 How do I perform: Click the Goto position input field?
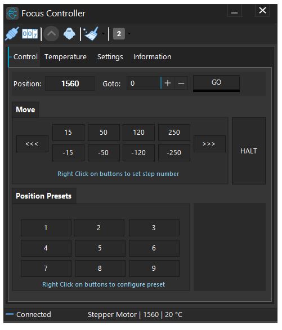tap(144, 83)
